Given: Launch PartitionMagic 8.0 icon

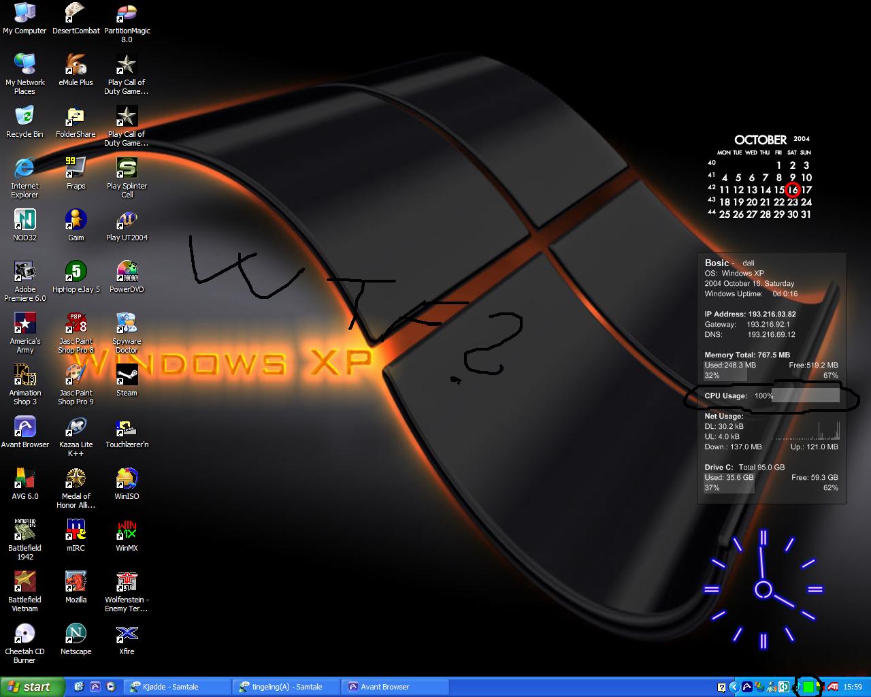Looking at the screenshot, I should point(127,22).
